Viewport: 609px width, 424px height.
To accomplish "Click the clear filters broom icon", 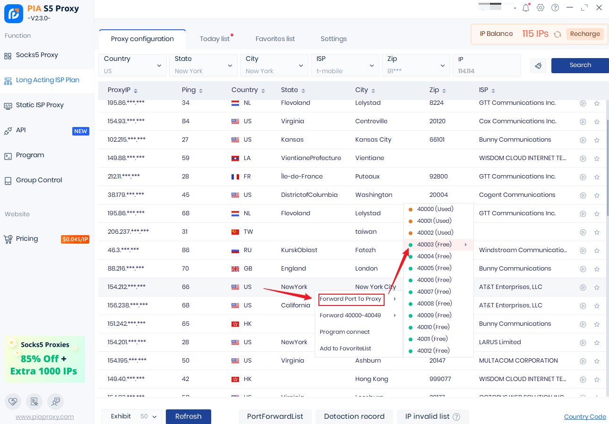I will pyautogui.click(x=538, y=66).
